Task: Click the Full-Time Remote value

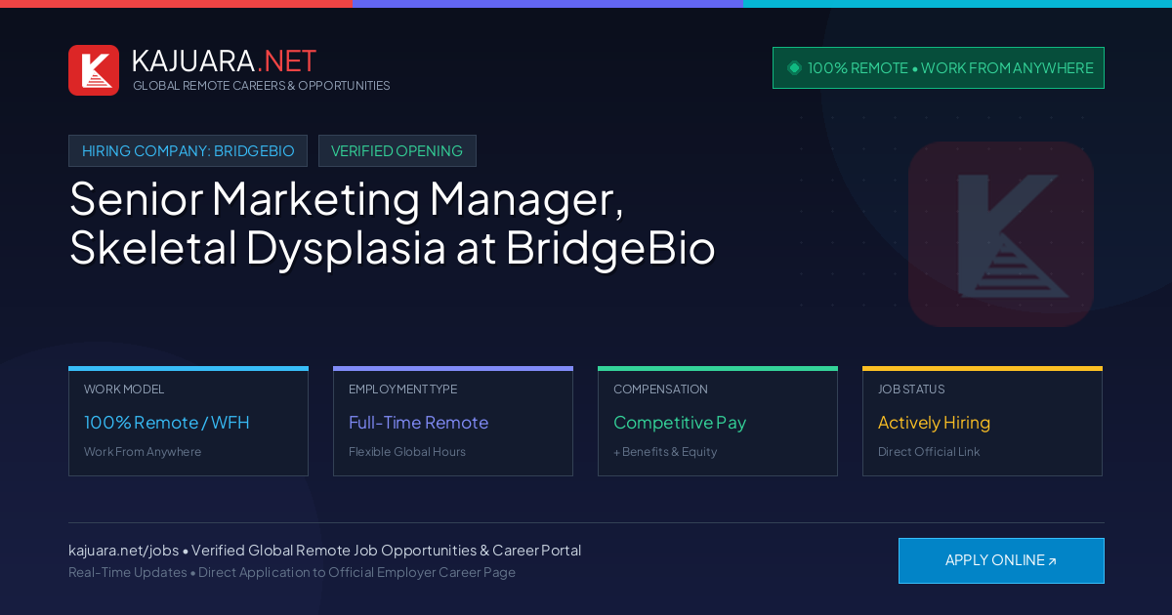Action: pyautogui.click(x=418, y=423)
